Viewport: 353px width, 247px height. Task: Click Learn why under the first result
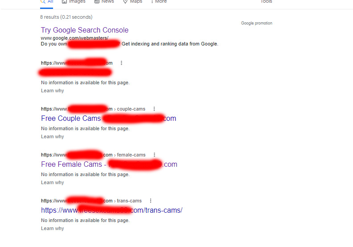coord(53,91)
